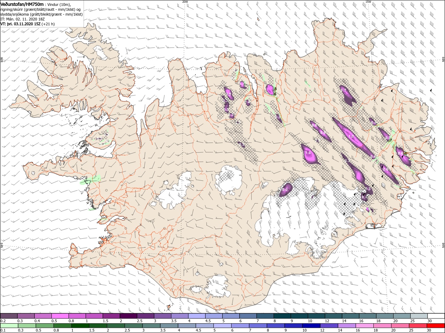This screenshot has height=333, width=445.
Task: Click the Veðurstofan/HM750m title text
Action: [22, 4]
